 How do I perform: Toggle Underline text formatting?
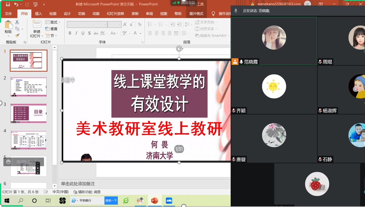[x=83, y=33]
